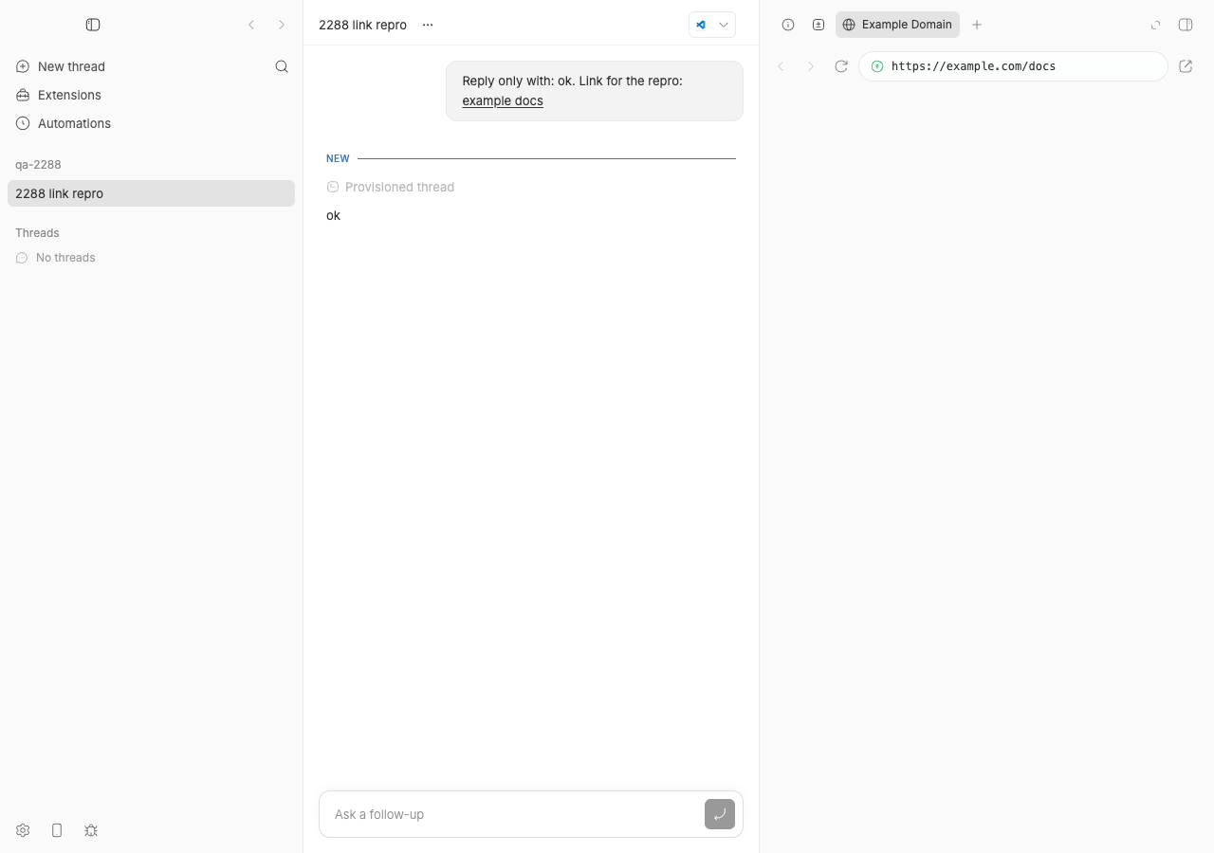Image resolution: width=1214 pixels, height=853 pixels.
Task: Click the Provisioned thread status line
Action: [391, 187]
